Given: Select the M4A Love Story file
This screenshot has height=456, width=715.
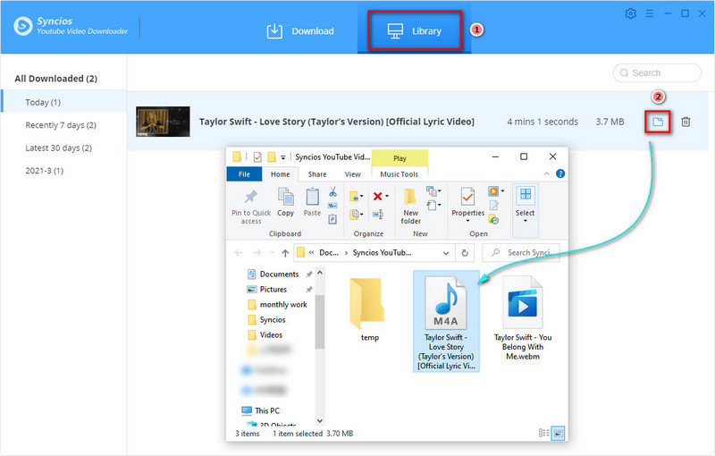Looking at the screenshot, I should click(x=446, y=322).
